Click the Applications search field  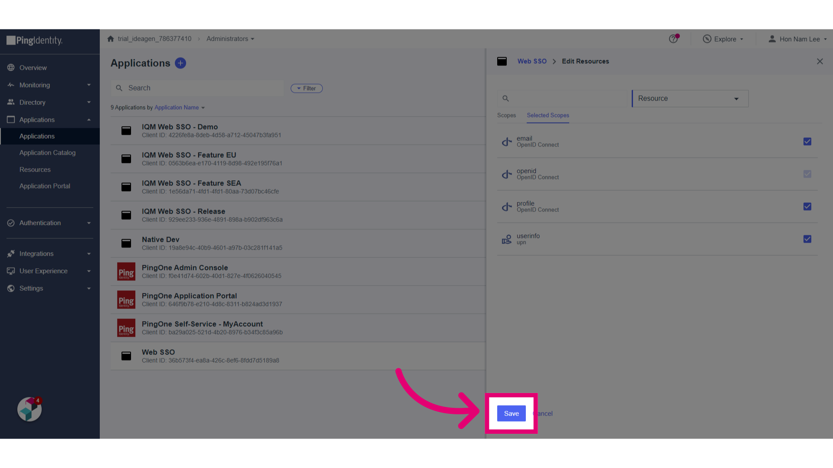click(197, 88)
